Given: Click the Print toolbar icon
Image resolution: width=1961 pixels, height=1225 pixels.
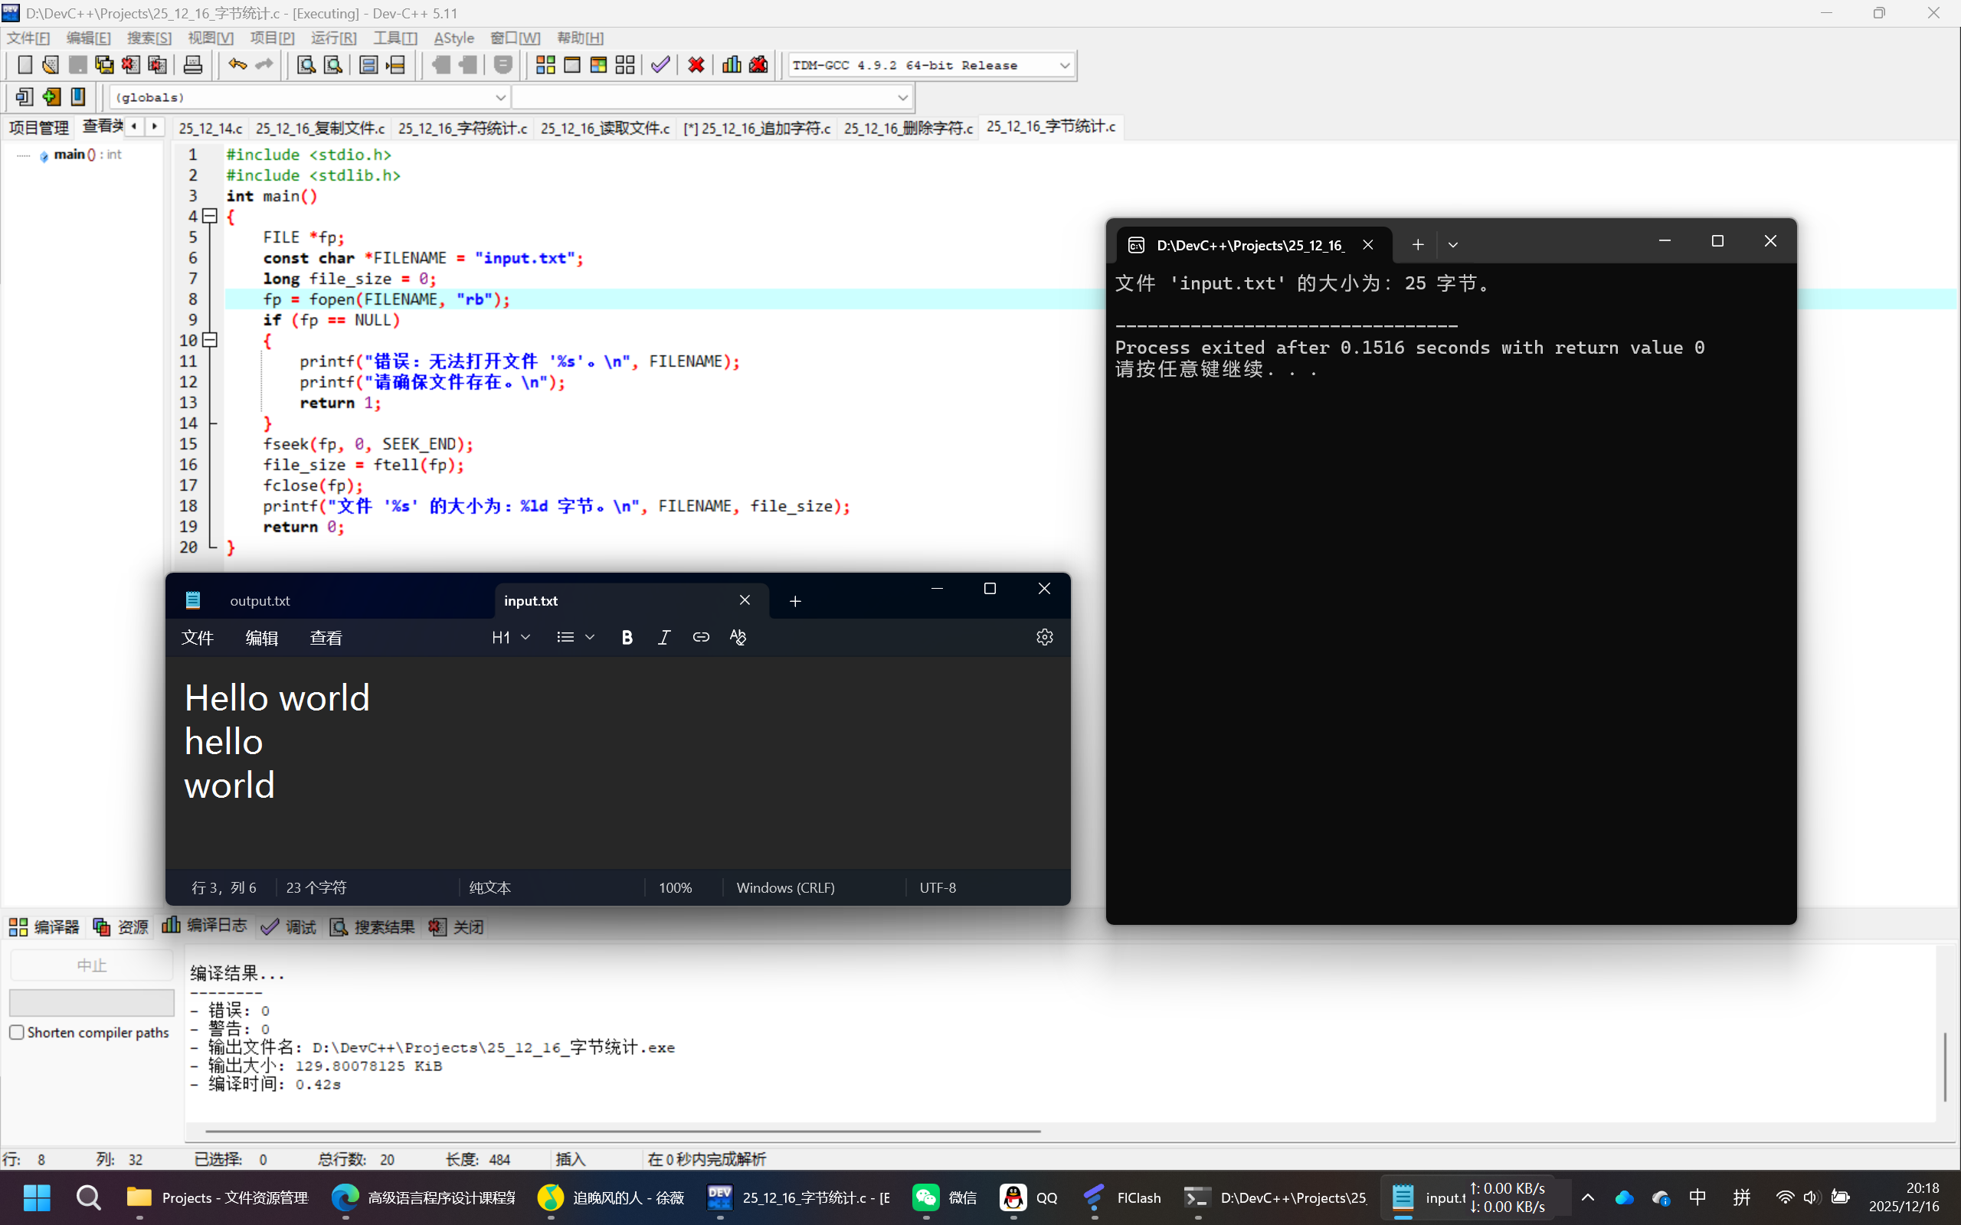Looking at the screenshot, I should click(x=193, y=65).
